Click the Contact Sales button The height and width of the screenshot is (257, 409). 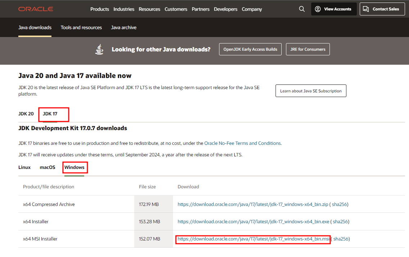[x=382, y=9]
